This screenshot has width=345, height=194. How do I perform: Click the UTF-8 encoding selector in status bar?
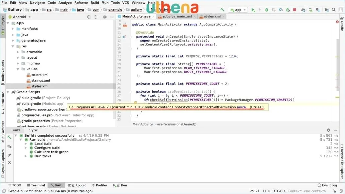tap(279, 191)
